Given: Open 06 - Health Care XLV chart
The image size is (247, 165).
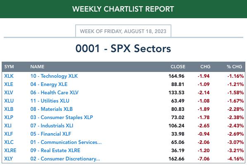Looking at the screenshot, I should pyautogui.click(x=55, y=93).
